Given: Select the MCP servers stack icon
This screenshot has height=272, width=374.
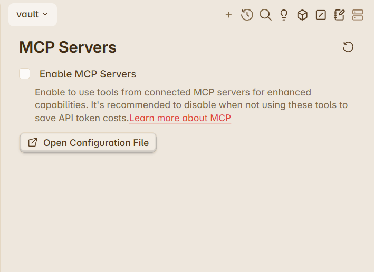Looking at the screenshot, I should tap(358, 15).
